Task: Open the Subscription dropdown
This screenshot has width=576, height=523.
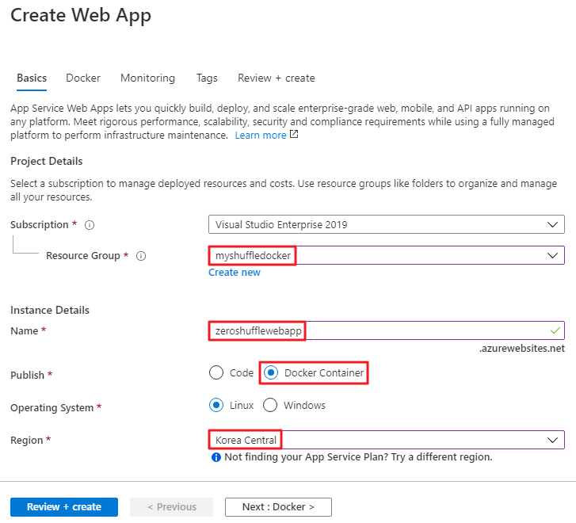Action: coord(386,224)
